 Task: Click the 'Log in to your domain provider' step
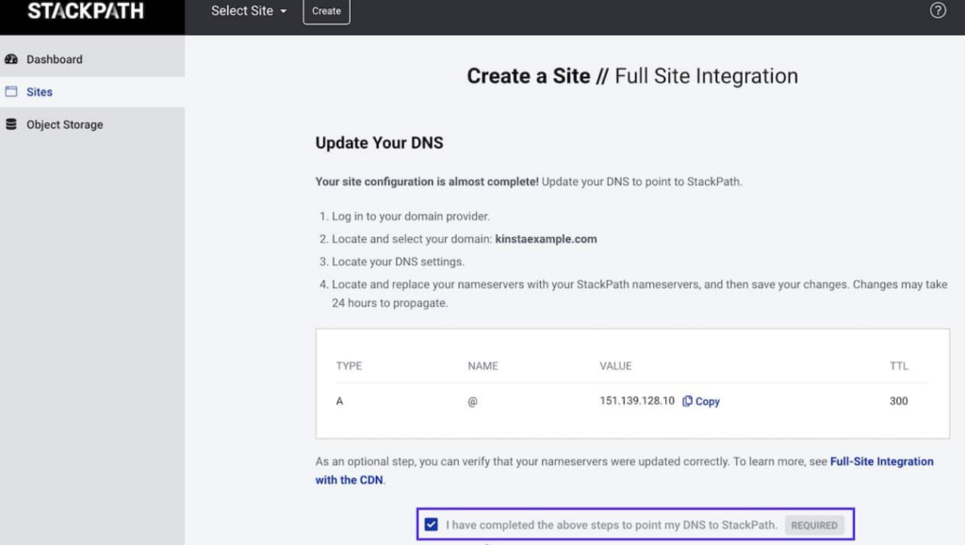(x=411, y=216)
